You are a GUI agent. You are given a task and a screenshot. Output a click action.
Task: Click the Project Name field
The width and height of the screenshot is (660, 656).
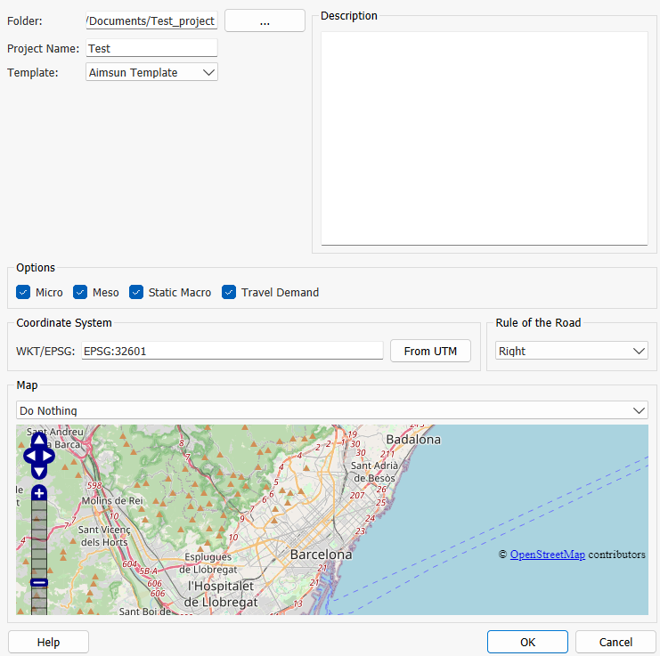pyautogui.click(x=151, y=49)
